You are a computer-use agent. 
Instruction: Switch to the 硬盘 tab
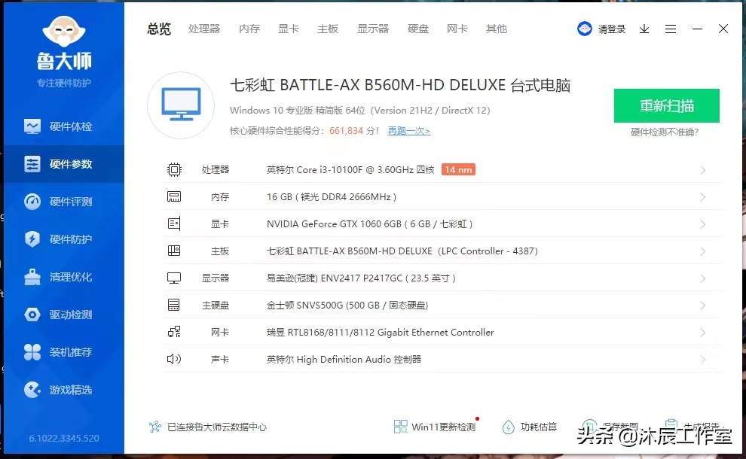coord(418,29)
